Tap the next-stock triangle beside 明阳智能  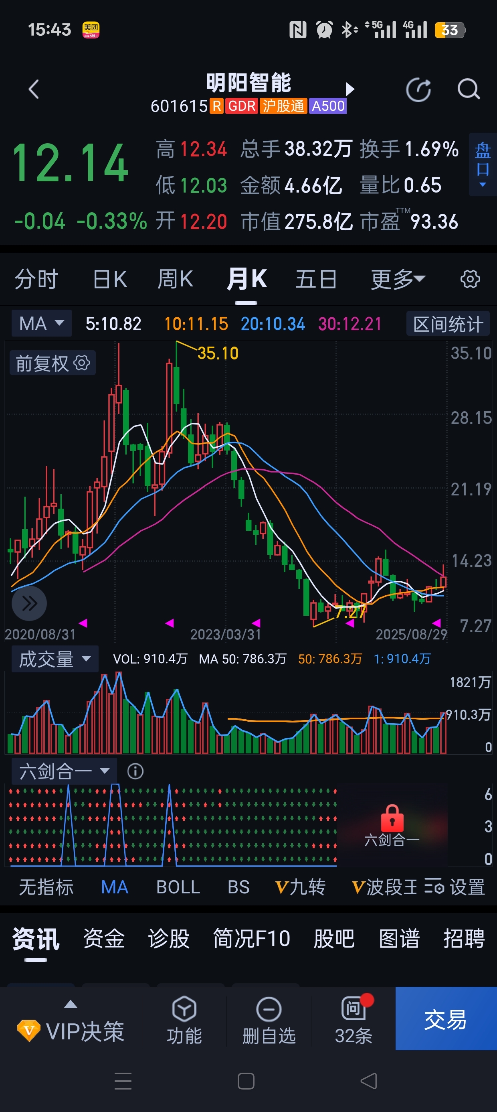click(350, 89)
